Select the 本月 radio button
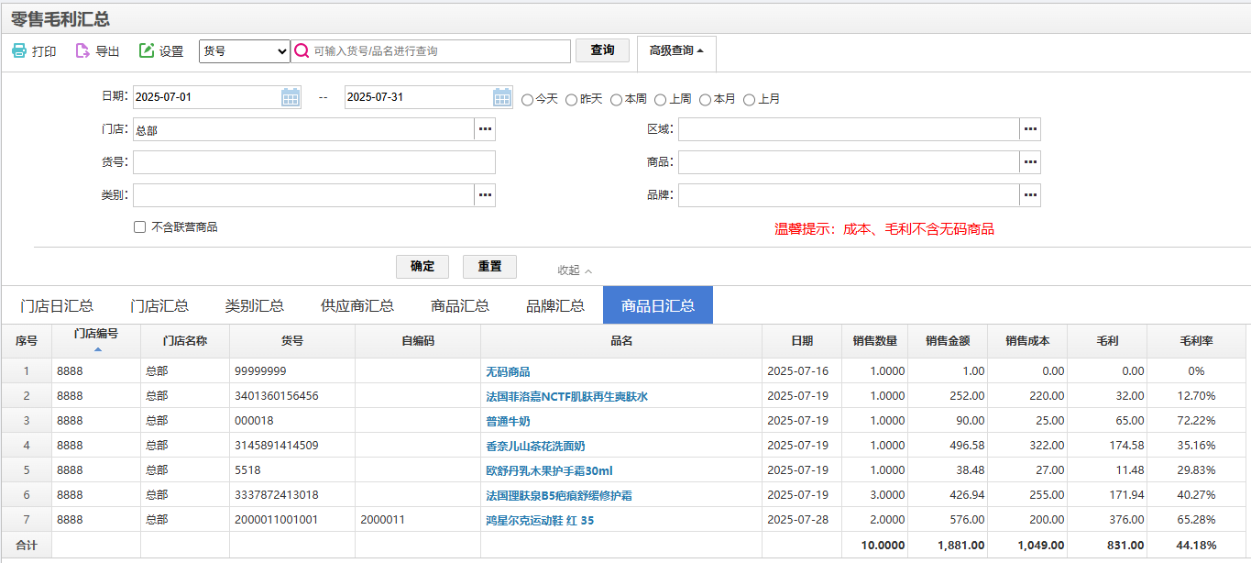 click(x=705, y=99)
